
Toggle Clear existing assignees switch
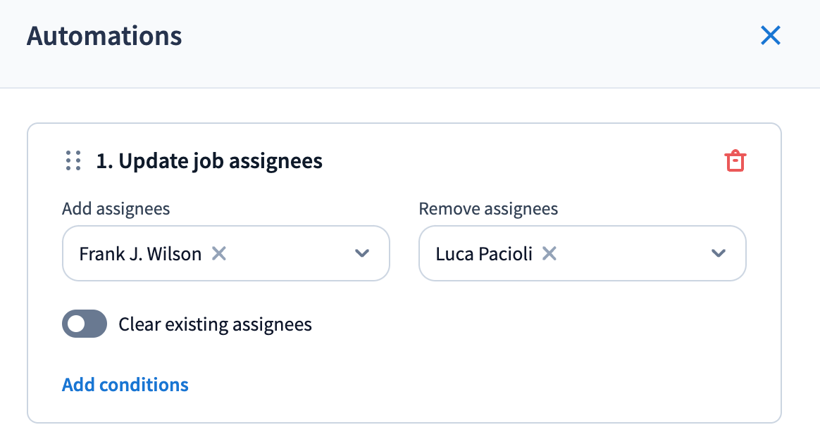[85, 324]
